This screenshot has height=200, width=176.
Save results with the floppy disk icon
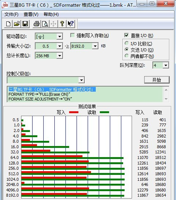coord(25,24)
